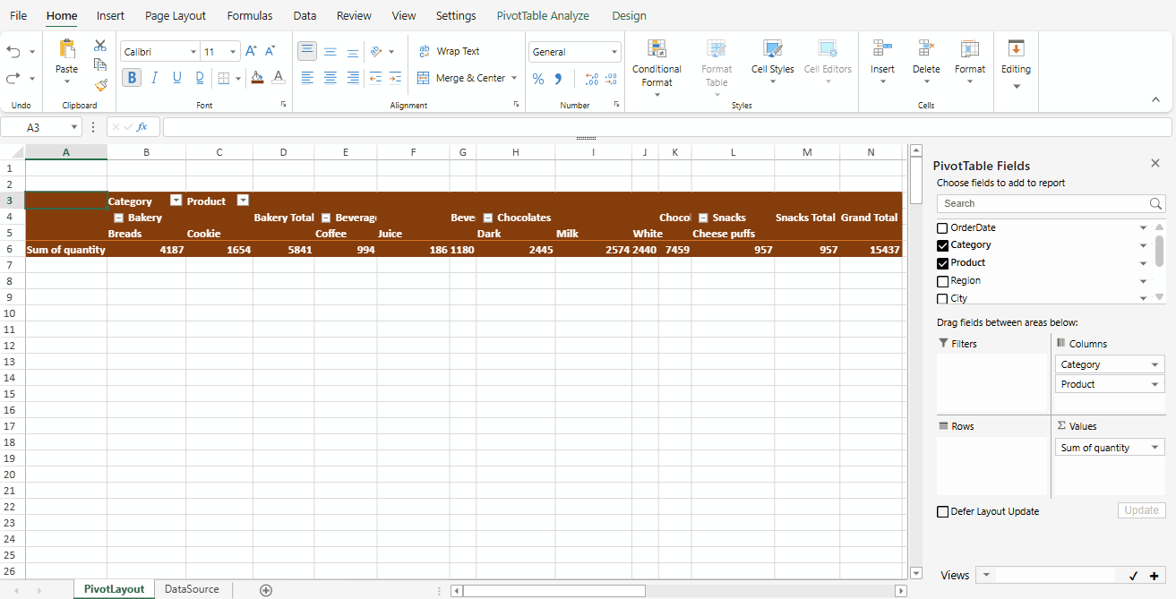Uncheck the Category field checkbox

(x=942, y=245)
